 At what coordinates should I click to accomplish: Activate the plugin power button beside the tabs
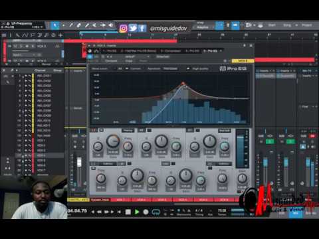(90, 51)
